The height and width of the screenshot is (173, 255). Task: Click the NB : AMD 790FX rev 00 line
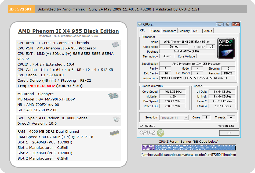(38, 105)
